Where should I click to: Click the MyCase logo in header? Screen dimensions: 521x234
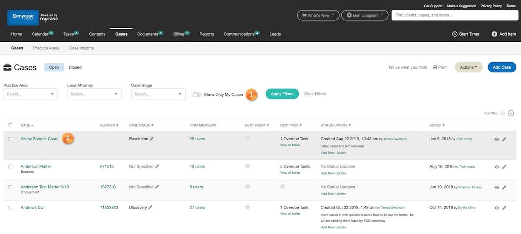coord(23,17)
